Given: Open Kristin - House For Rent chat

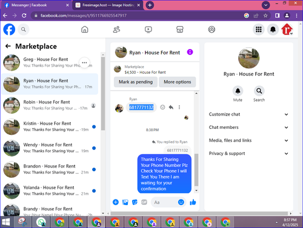Looking at the screenshot, I should [x=50, y=126].
